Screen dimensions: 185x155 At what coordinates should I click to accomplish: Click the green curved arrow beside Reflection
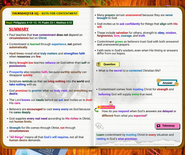97,110
